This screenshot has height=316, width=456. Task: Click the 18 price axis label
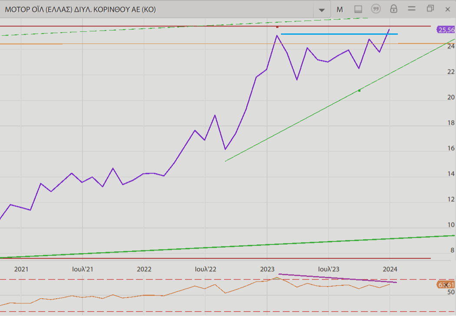[451, 123]
